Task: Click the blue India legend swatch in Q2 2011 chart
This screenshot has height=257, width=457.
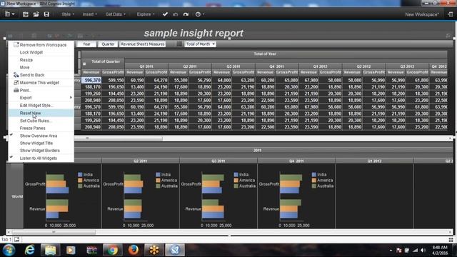Action: 158,174
